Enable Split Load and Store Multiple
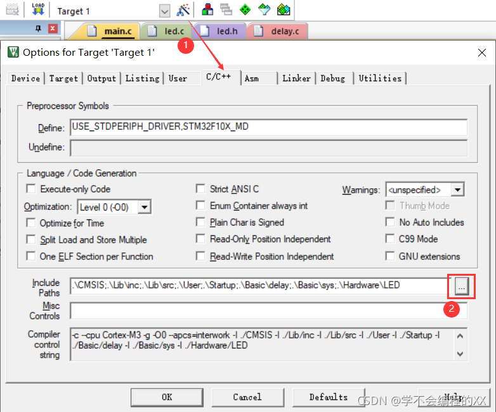This screenshot has height=412, width=496. [31, 240]
